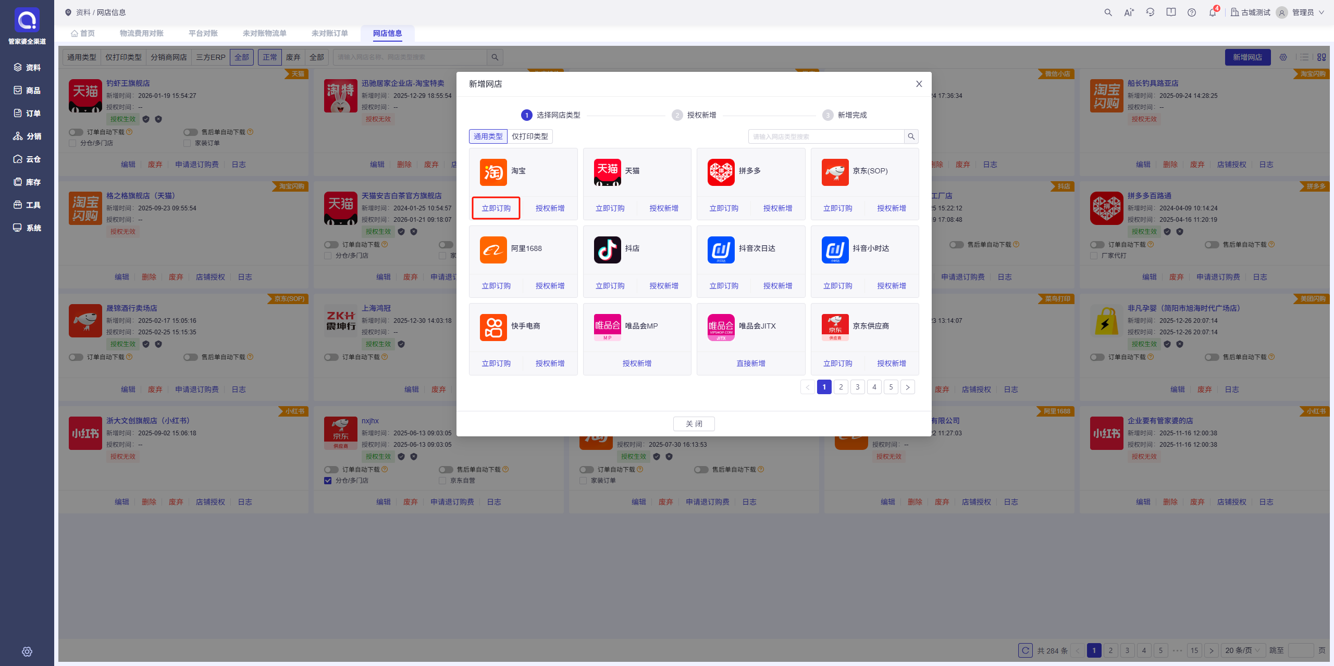
Task: Expand the 管理员 user dropdown
Action: point(1300,12)
